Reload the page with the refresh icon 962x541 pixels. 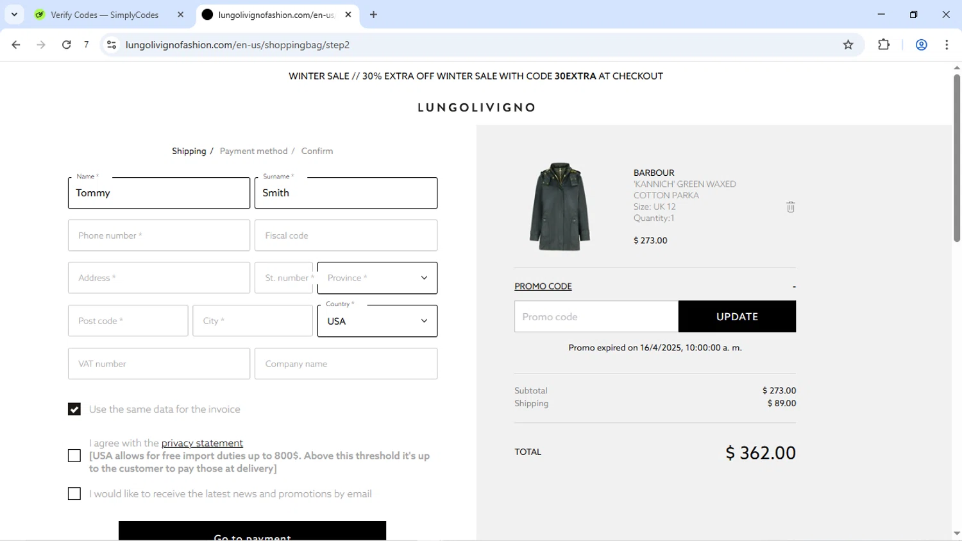pyautogui.click(x=66, y=45)
